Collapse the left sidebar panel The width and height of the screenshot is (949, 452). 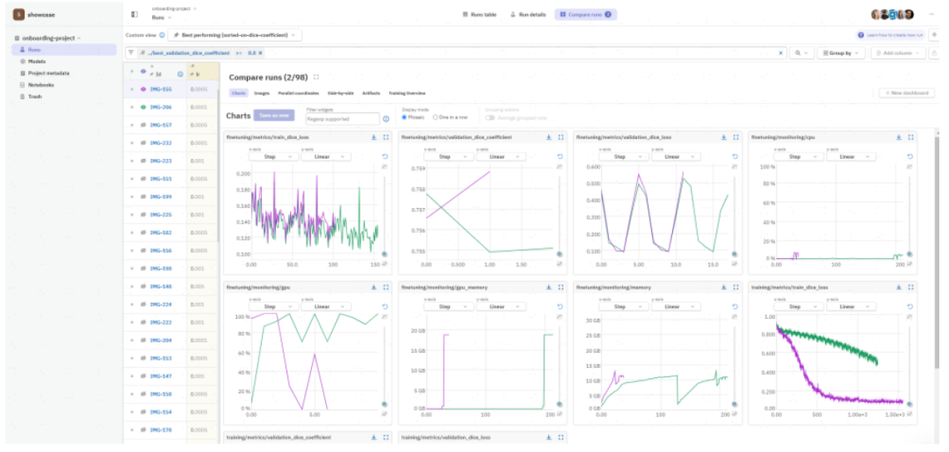[x=134, y=14]
